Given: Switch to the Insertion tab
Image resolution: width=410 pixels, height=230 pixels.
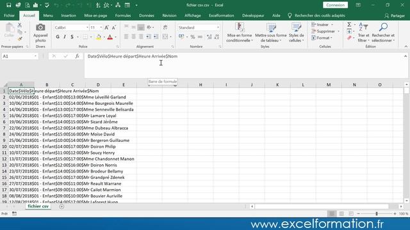Looking at the screenshot, I should [69, 15].
